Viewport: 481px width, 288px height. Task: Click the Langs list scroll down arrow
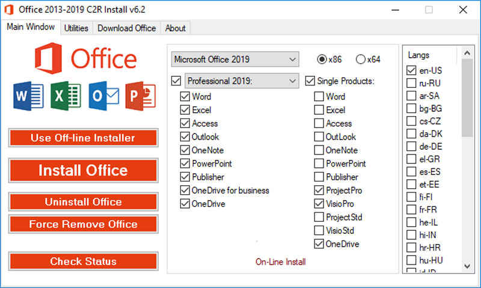[467, 266]
